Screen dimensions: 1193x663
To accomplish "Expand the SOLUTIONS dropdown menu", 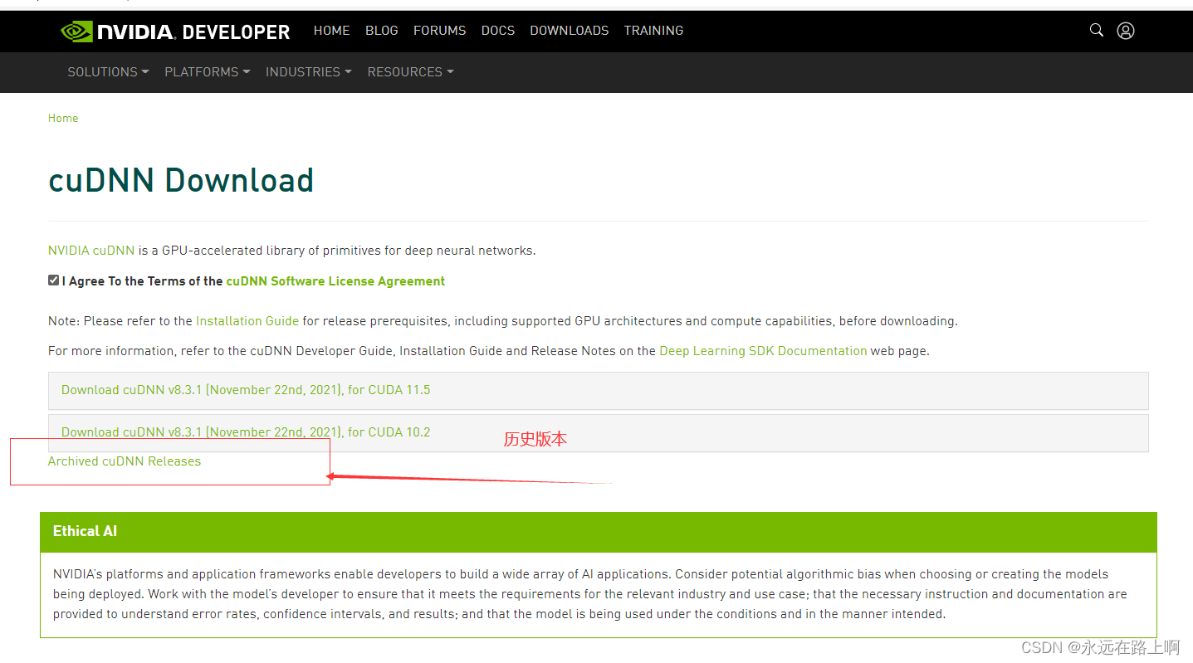I will point(108,72).
